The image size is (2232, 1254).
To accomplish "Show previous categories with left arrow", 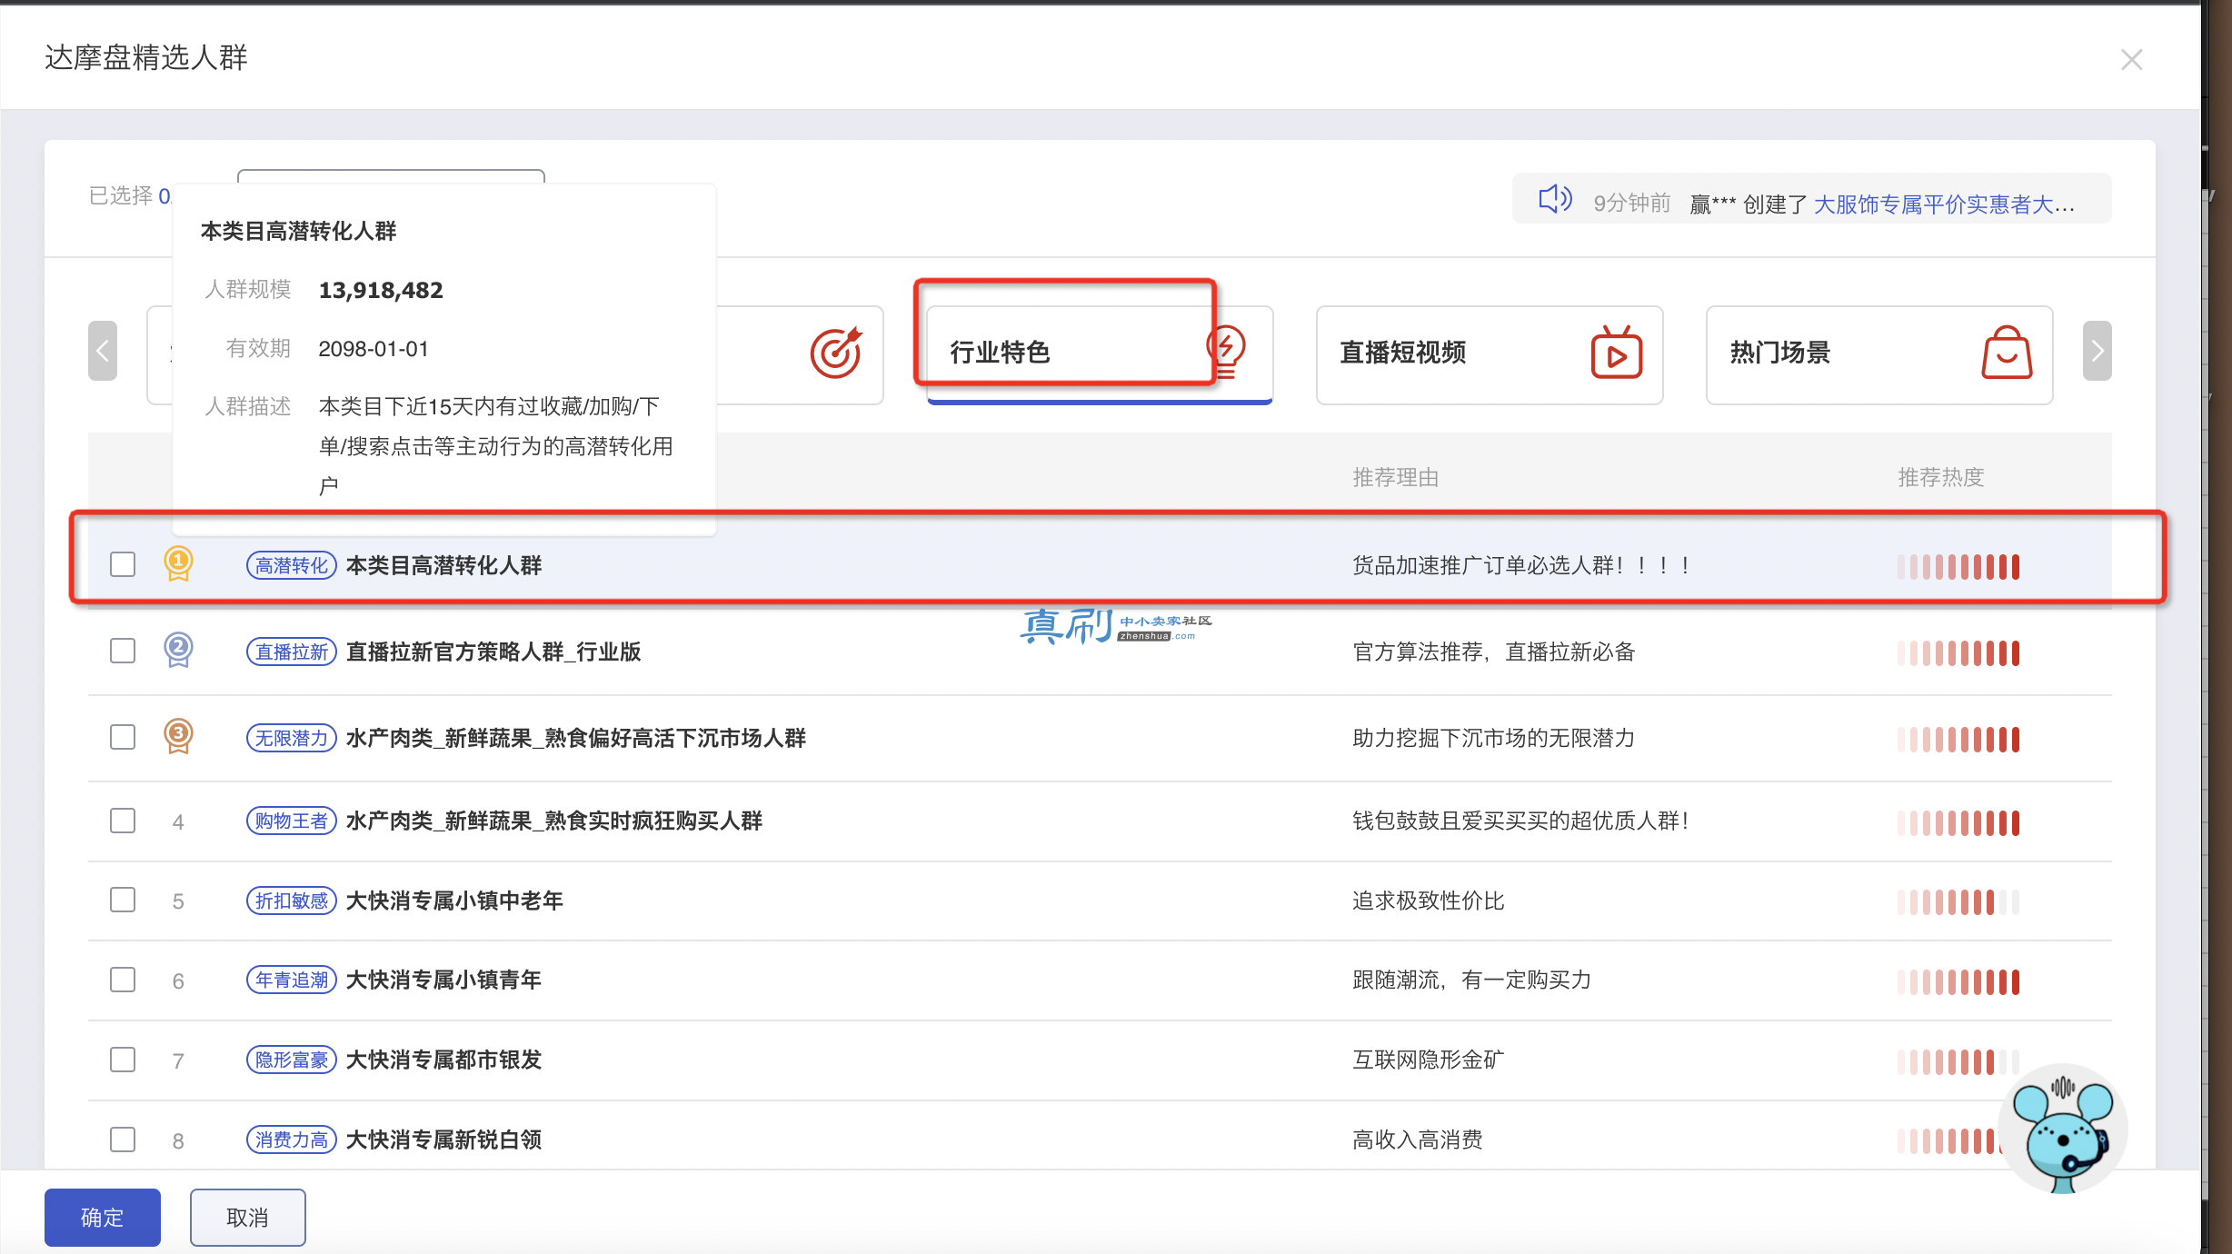I will click(x=103, y=351).
